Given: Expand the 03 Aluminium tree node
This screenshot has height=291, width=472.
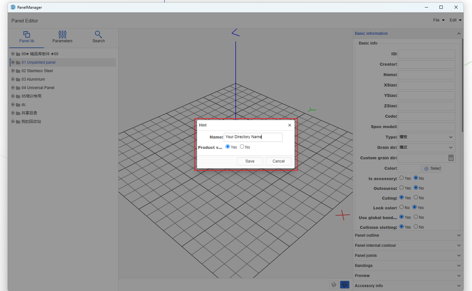Looking at the screenshot, I should (x=13, y=79).
